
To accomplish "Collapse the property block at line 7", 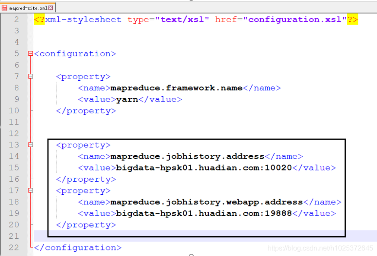I will click(x=30, y=76).
